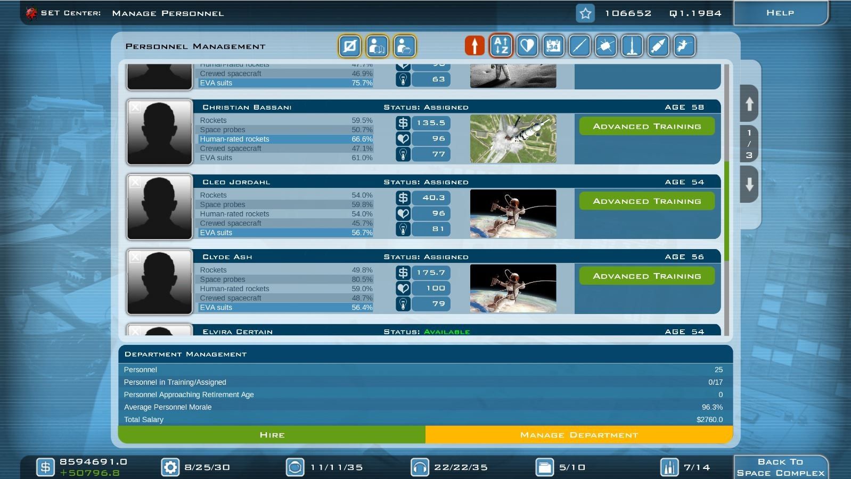Select Cleo Jordahl's spacewalk mission thumbnail
Screen dimensions: 851x479
(513, 213)
